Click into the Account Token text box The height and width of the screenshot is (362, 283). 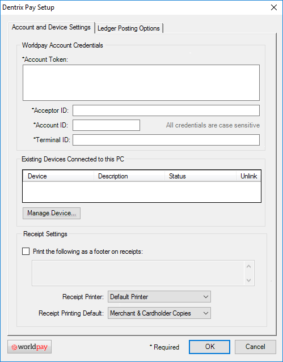click(x=141, y=83)
